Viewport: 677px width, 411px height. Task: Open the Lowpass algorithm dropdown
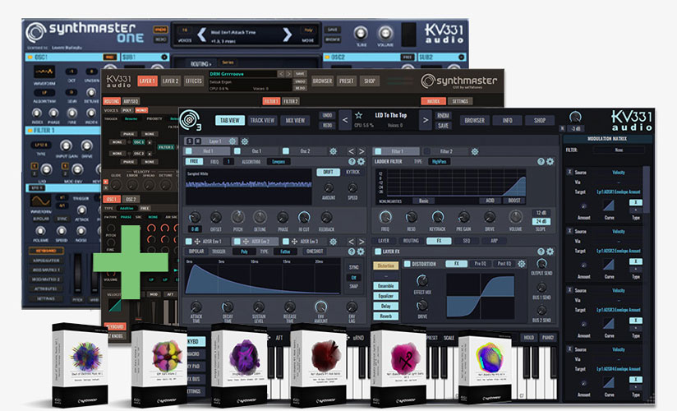tap(278, 162)
